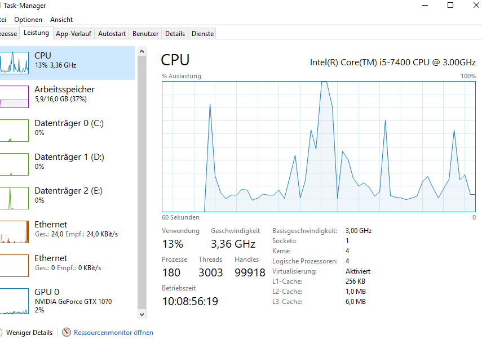
Task: Select the Ethernet thumbnail showing 24,0 KBit/s
Action: (14, 232)
